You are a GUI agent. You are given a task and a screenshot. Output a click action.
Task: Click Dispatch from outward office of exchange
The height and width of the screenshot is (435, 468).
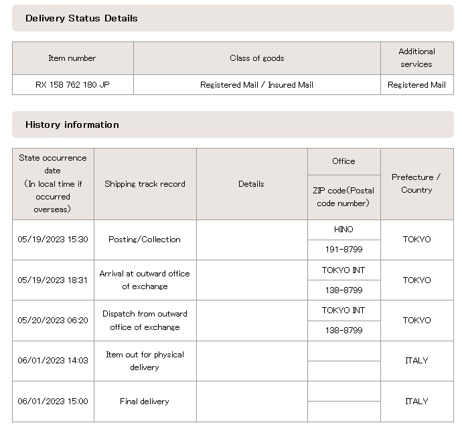[x=145, y=320]
